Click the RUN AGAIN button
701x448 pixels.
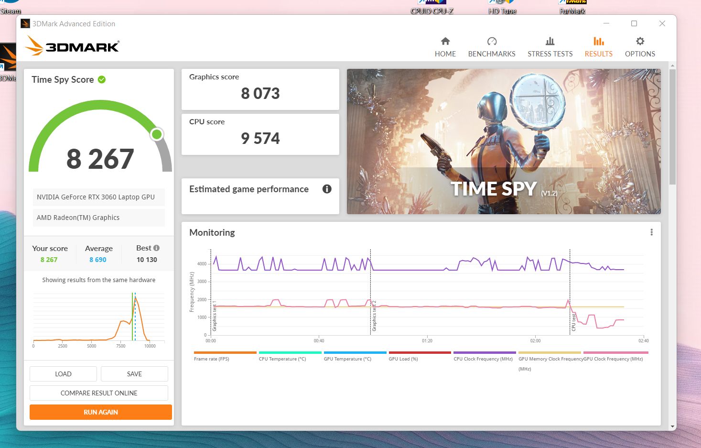(101, 412)
